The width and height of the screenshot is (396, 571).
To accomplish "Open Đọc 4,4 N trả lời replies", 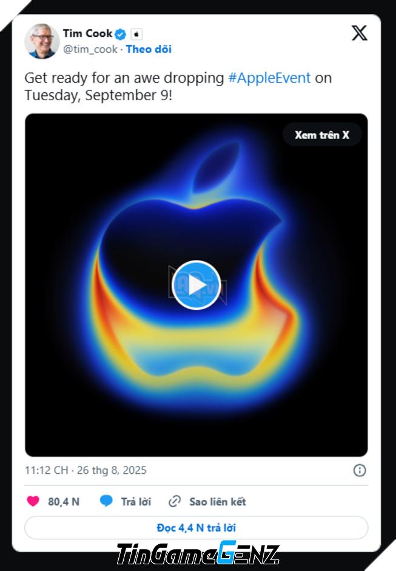I will (196, 528).
